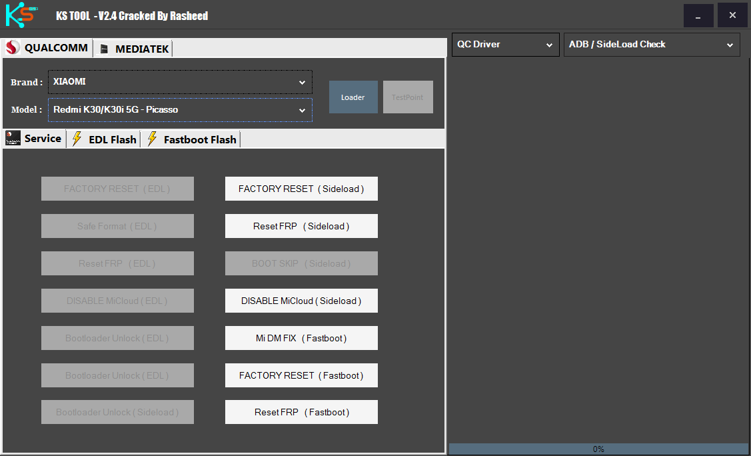Open the Fastboot Flash tab
The width and height of the screenshot is (751, 456).
(192, 139)
